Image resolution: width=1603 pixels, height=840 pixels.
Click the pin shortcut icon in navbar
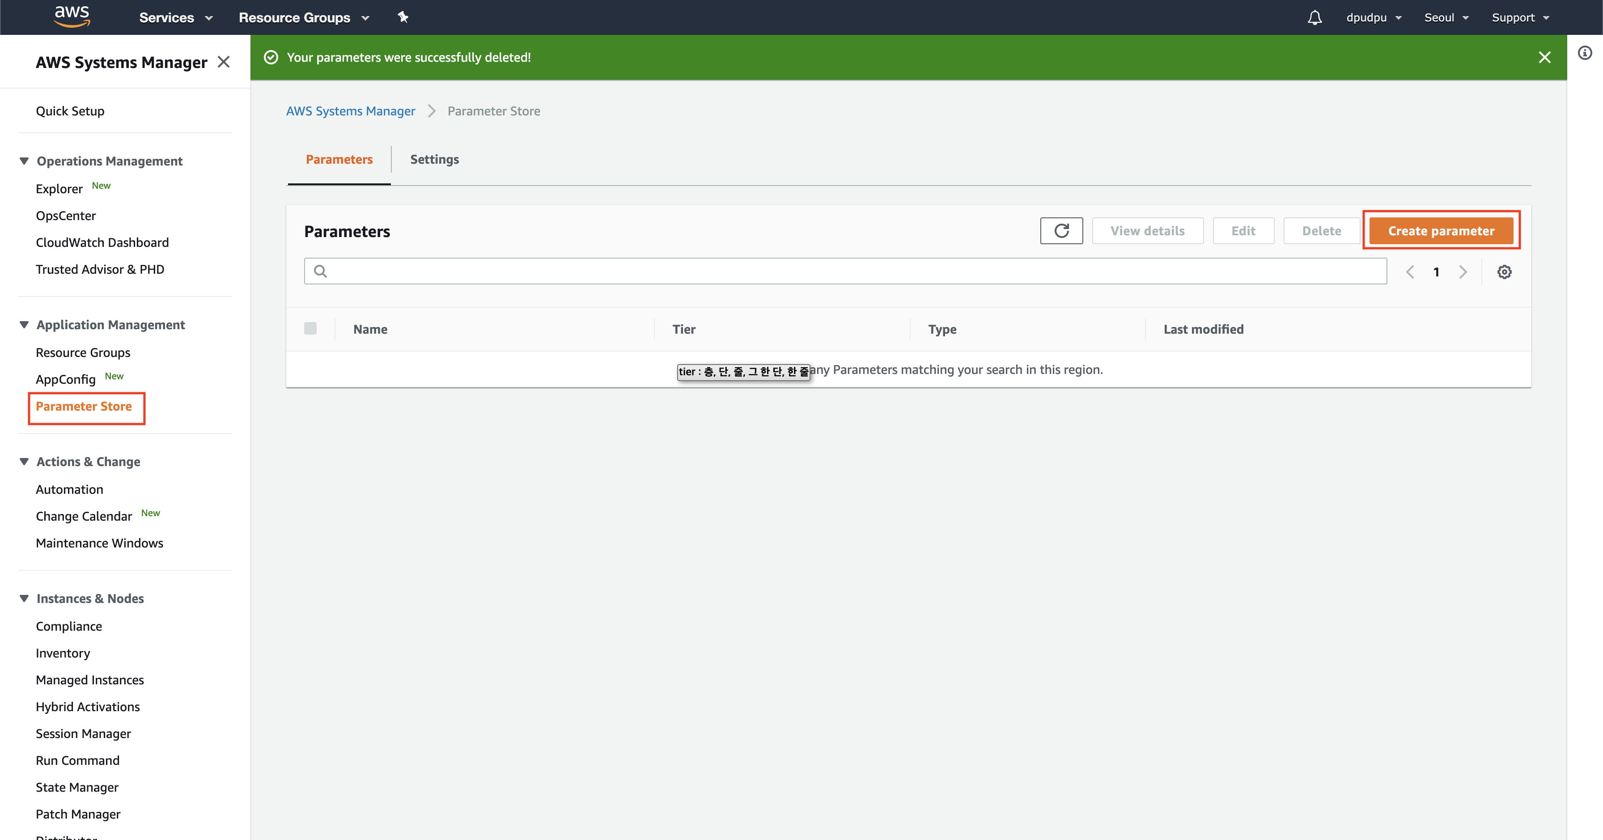click(403, 17)
